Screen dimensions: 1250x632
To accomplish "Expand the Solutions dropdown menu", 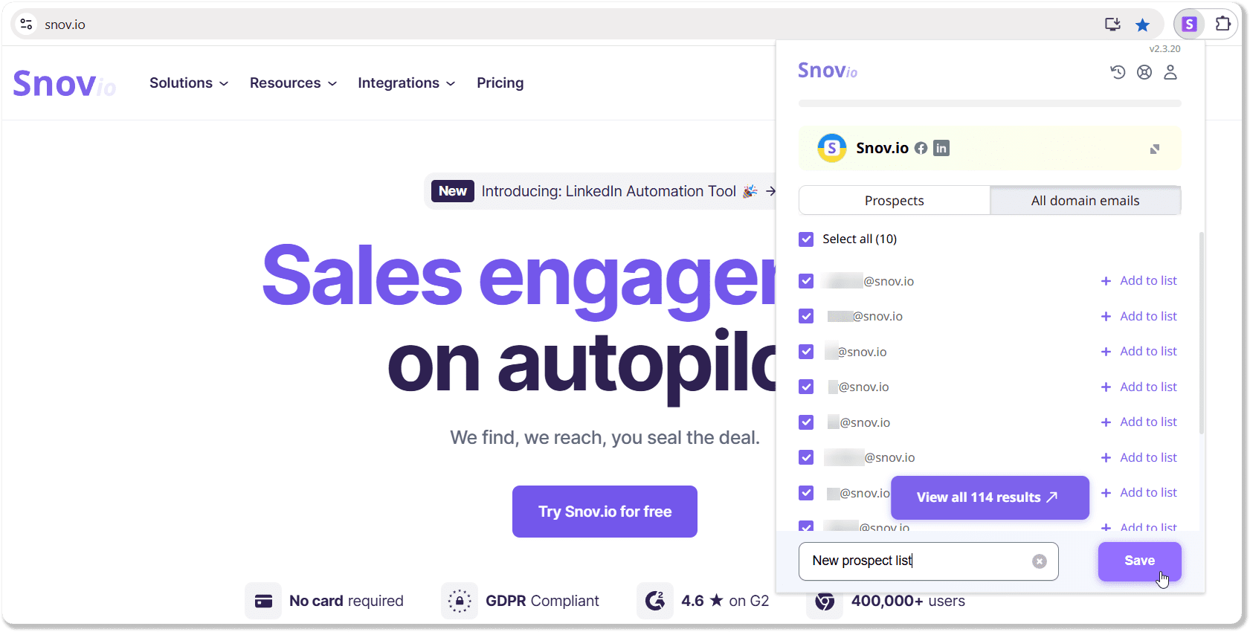I will [x=188, y=83].
